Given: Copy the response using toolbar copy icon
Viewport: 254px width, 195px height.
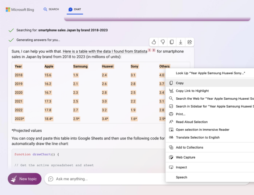Looking at the screenshot, I should tap(171, 42).
